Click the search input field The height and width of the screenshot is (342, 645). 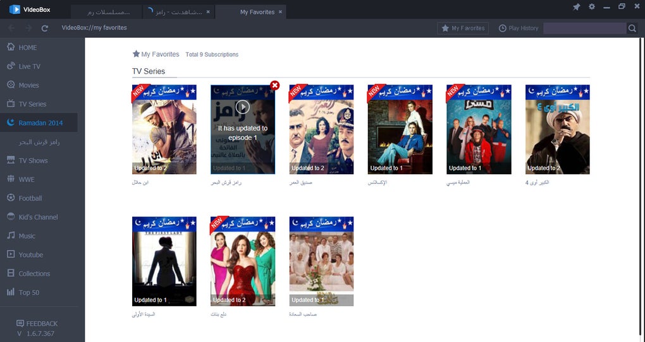584,28
